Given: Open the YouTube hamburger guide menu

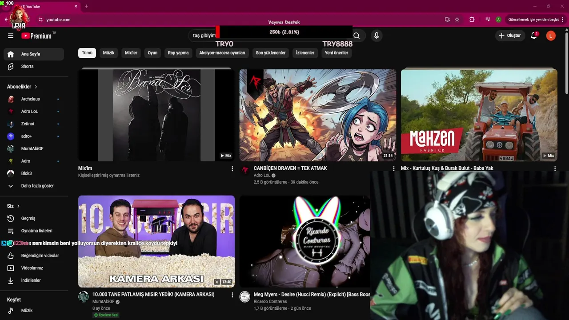Looking at the screenshot, I should pyautogui.click(x=11, y=36).
